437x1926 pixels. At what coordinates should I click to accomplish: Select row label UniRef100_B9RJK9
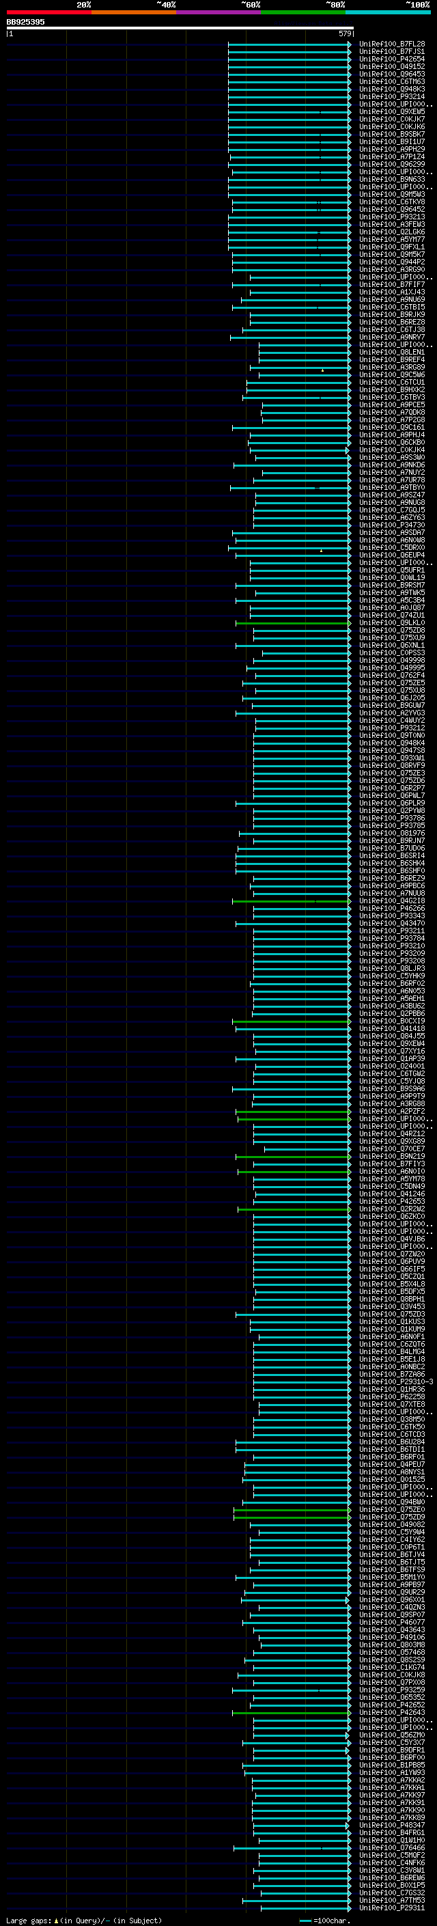coord(391,315)
